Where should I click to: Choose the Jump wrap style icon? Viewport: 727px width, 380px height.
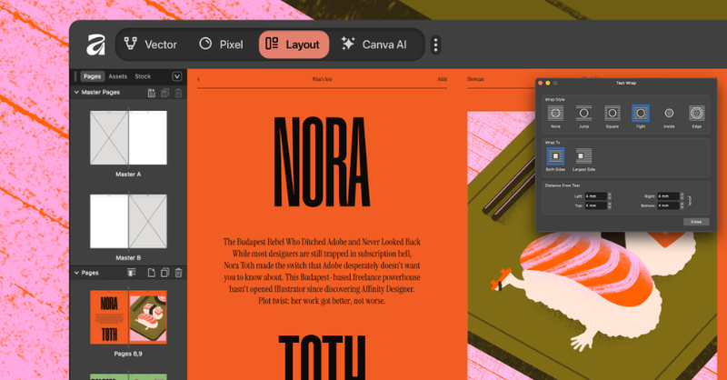point(583,113)
